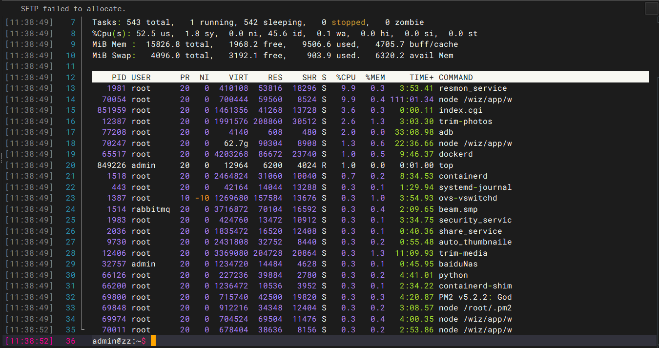Click the blank square button in top-right corner
This screenshot has height=348, width=659.
tap(651, 8)
